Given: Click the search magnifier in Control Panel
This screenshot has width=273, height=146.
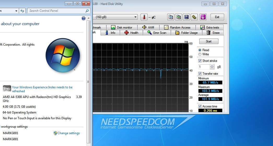Looking at the screenshot, I should [x=87, y=11].
